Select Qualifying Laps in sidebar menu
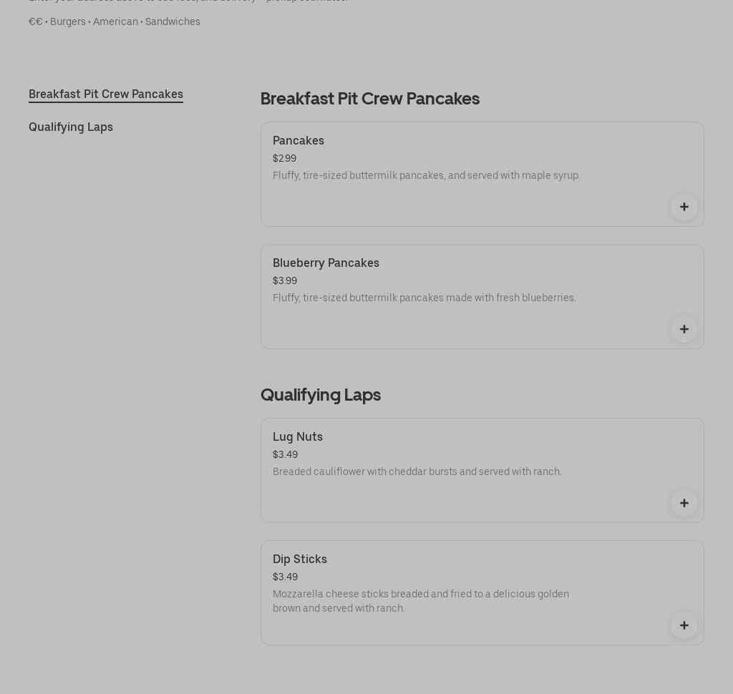Viewport: 733px width, 694px height. click(71, 127)
